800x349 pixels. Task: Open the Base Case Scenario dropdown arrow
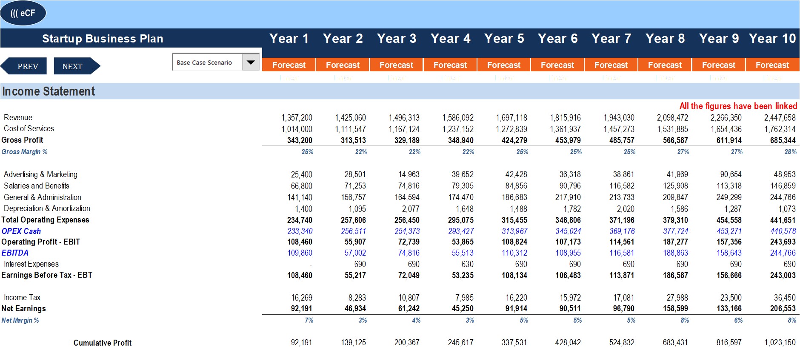(251, 62)
